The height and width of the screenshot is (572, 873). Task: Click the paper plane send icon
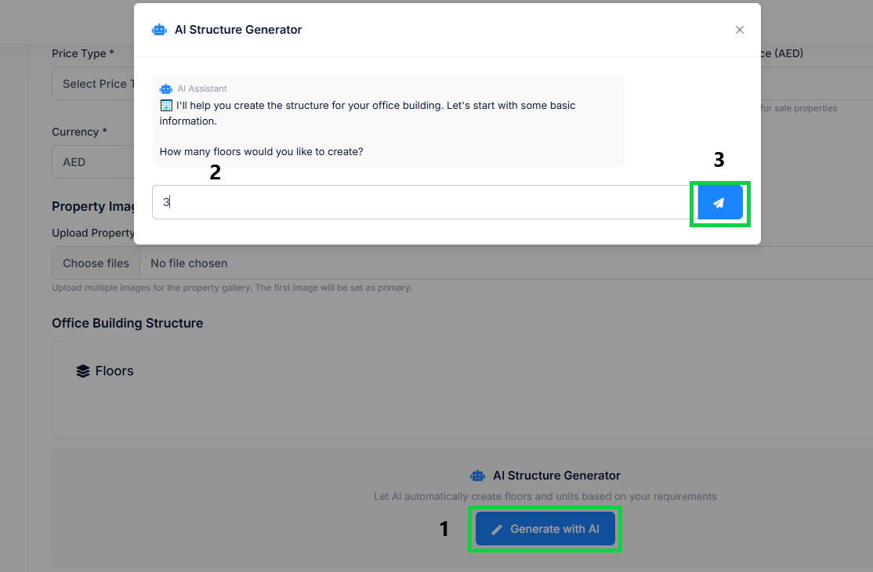pyautogui.click(x=719, y=203)
